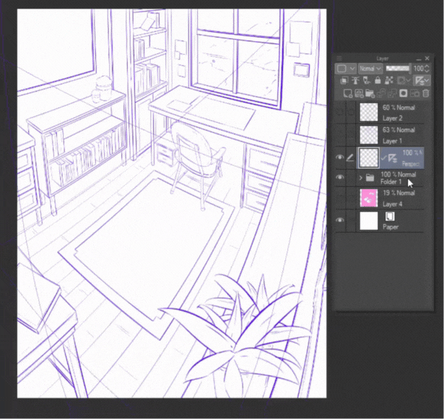444x419 pixels.
Task: Hide the Perspective ruler layer
Action: pyautogui.click(x=340, y=157)
